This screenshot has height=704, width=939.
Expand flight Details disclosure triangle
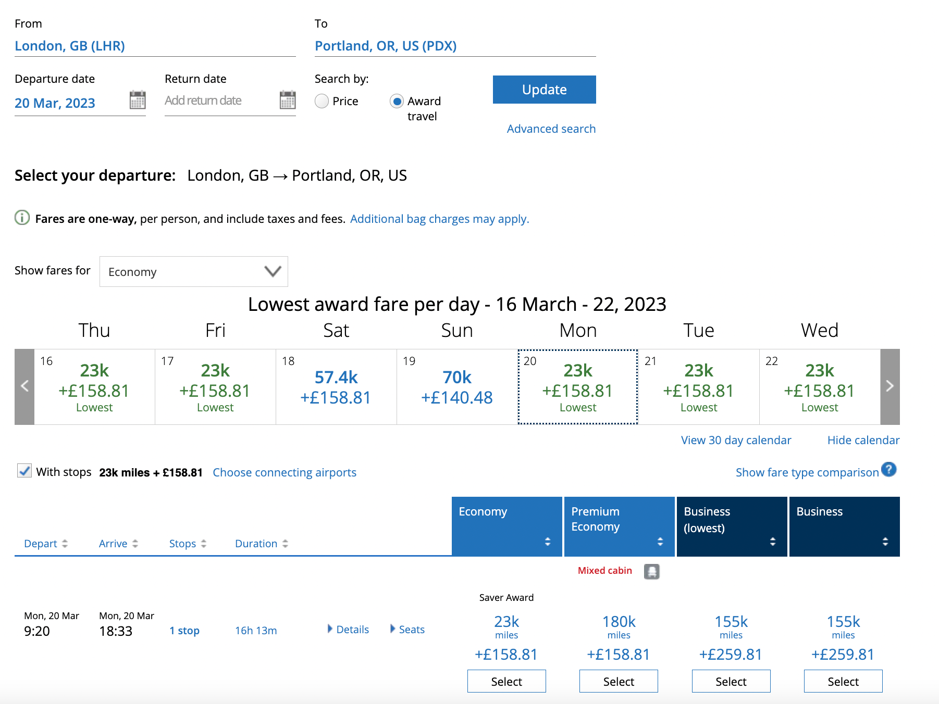pos(330,629)
